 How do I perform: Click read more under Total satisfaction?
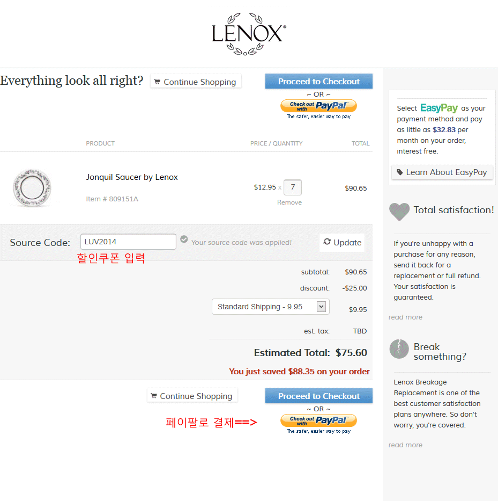pyautogui.click(x=405, y=317)
